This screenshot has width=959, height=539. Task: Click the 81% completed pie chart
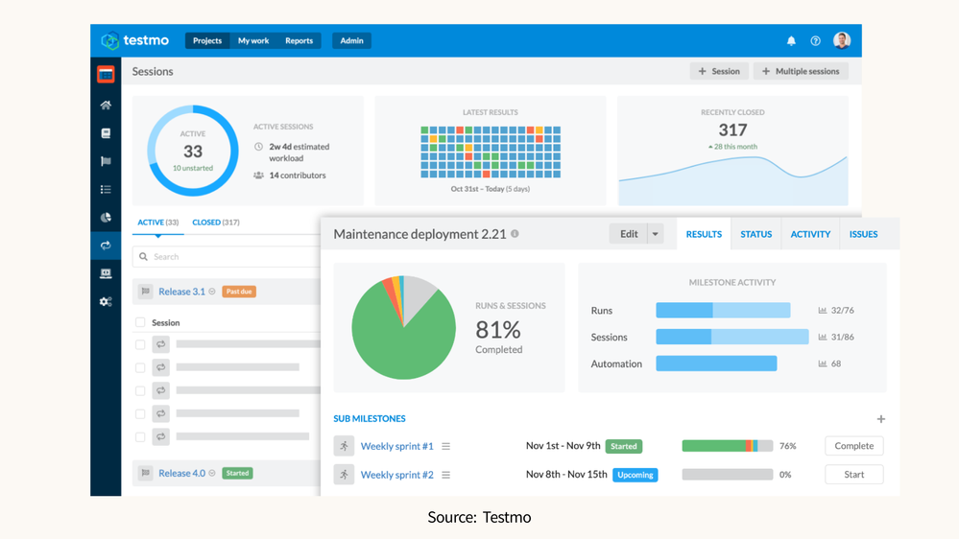[403, 328]
